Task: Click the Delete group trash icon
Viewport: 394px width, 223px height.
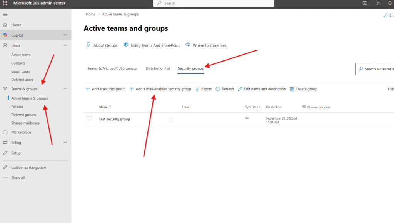Action: click(x=292, y=89)
